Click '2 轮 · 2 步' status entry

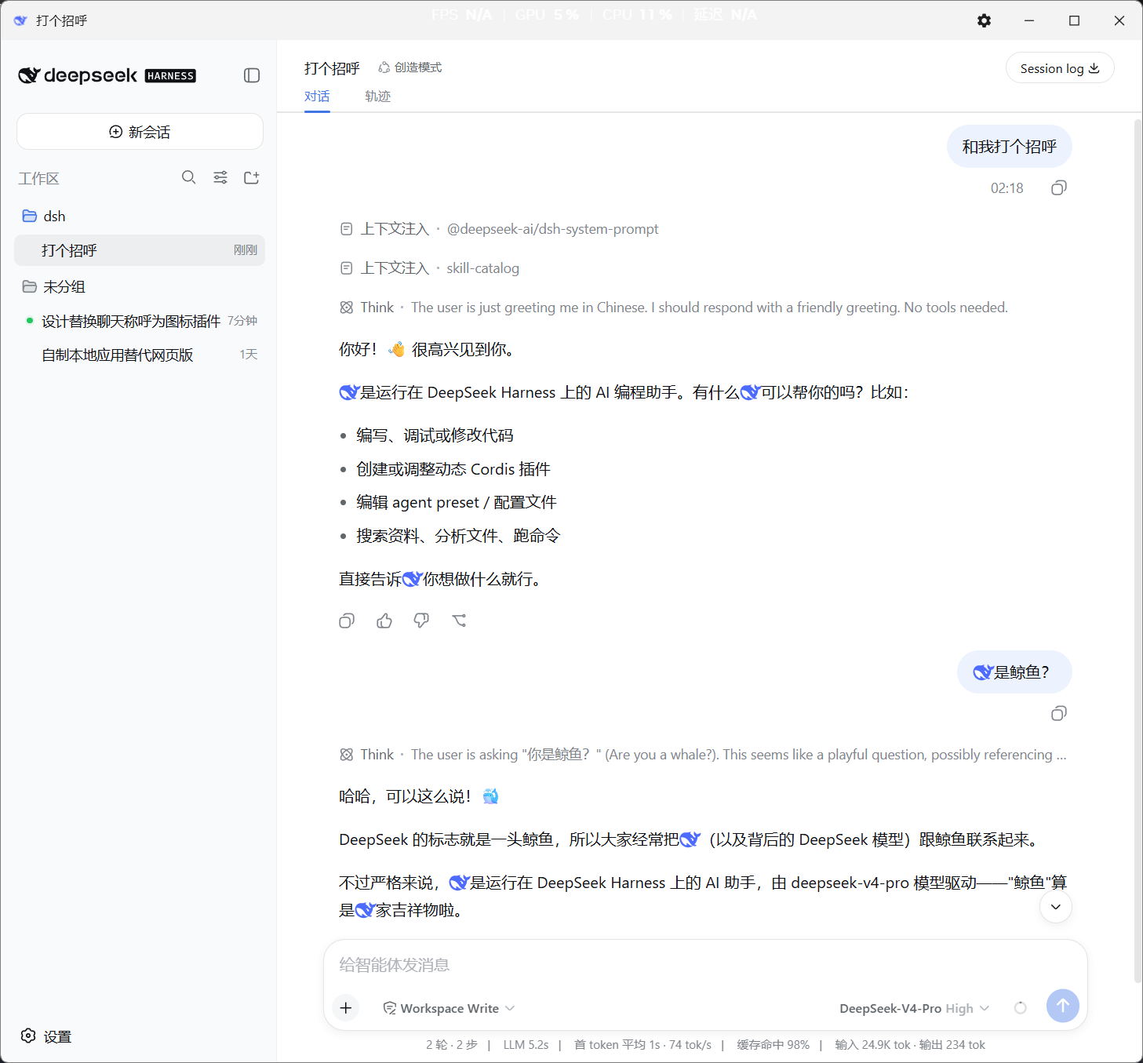pos(452,1045)
